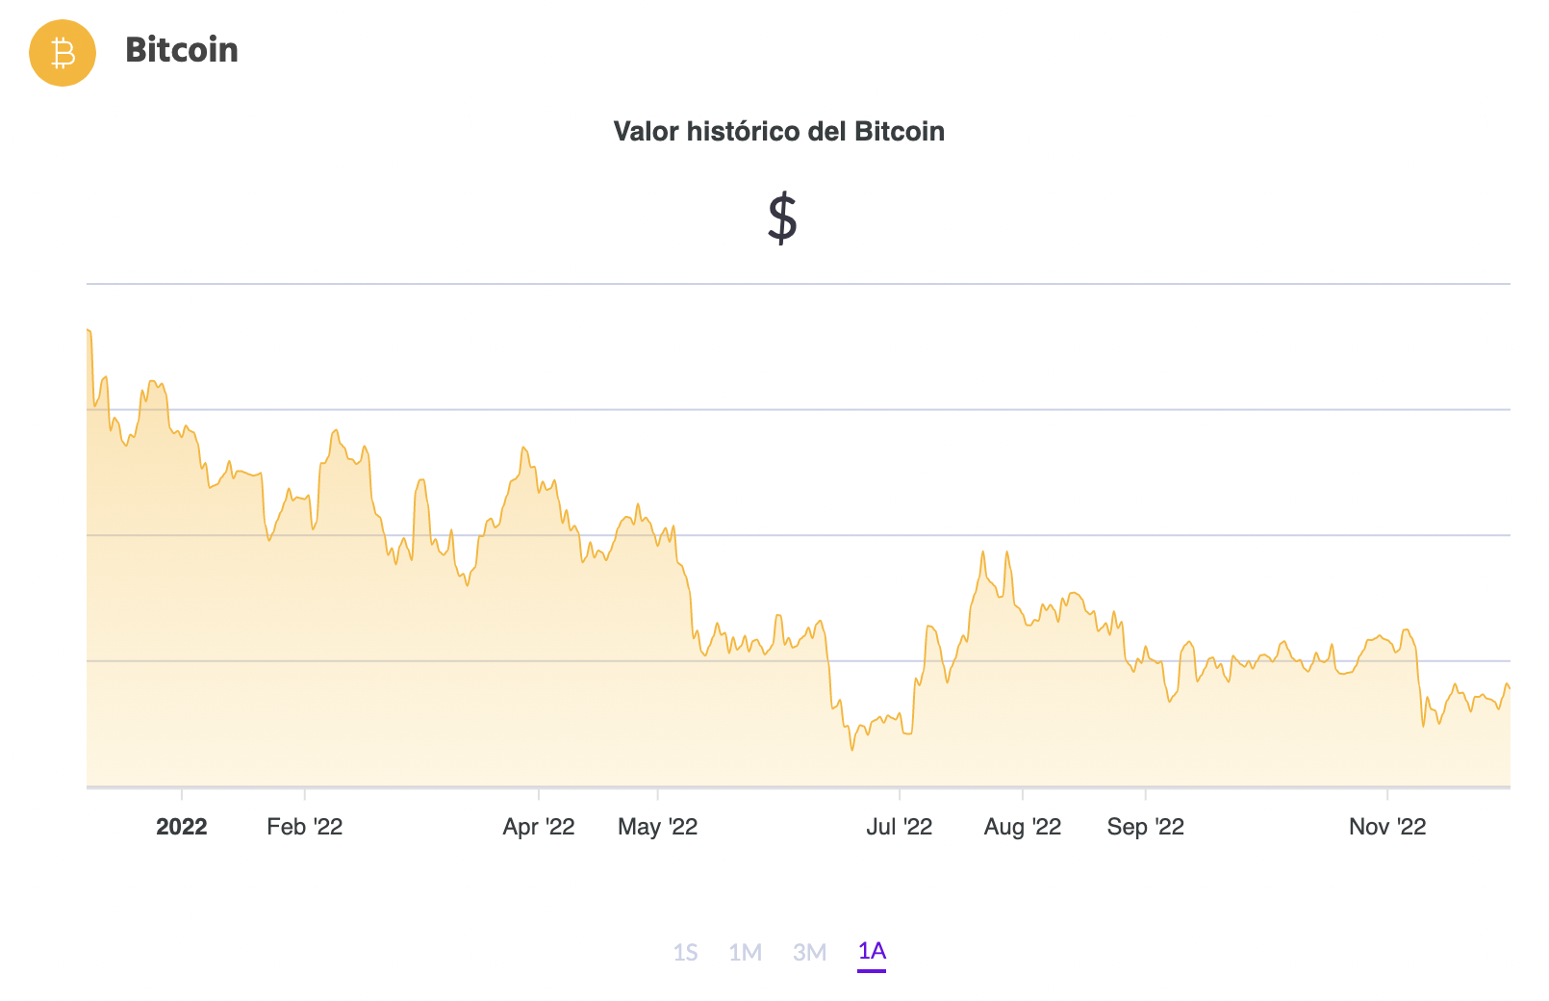1549x1001 pixels.
Task: Click the Apr '22 axis label
Action: point(539,826)
